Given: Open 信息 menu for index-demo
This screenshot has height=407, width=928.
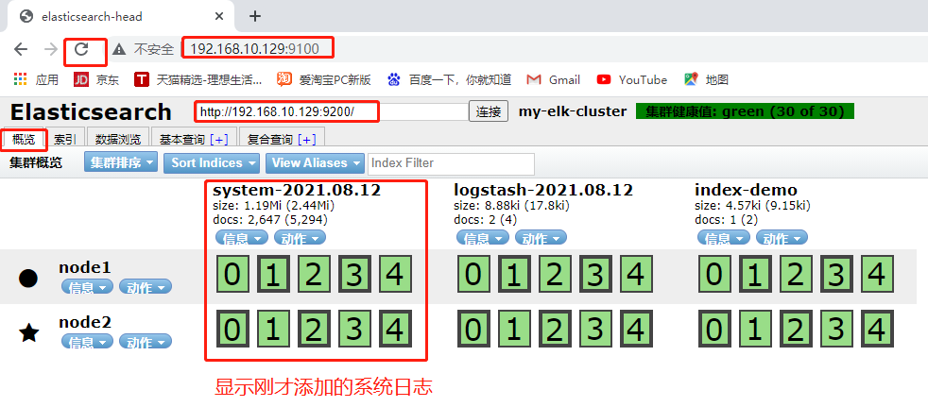Looking at the screenshot, I should pyautogui.click(x=723, y=238).
